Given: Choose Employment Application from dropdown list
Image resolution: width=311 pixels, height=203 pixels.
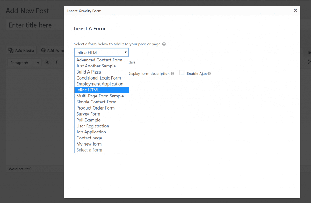Looking at the screenshot, I should [x=101, y=84].
